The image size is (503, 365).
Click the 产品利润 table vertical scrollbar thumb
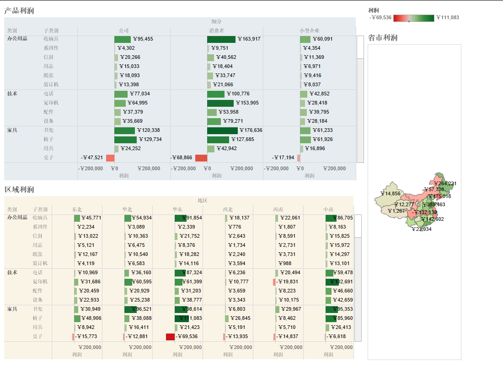(x=360, y=47)
